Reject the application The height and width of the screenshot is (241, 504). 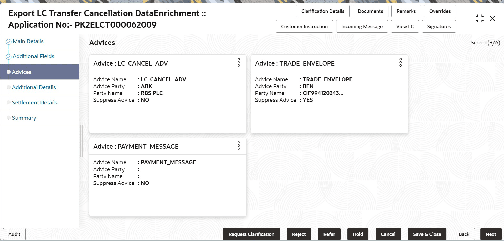299,234
